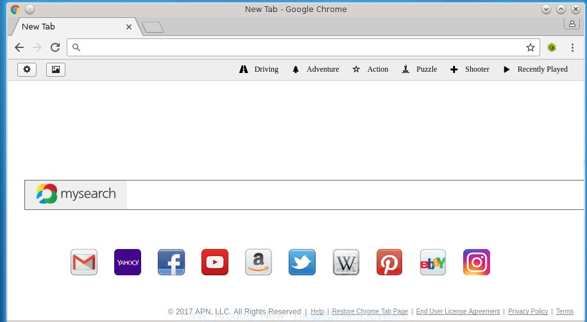Close the New Tab tab
This screenshot has width=587, height=322.
[129, 27]
